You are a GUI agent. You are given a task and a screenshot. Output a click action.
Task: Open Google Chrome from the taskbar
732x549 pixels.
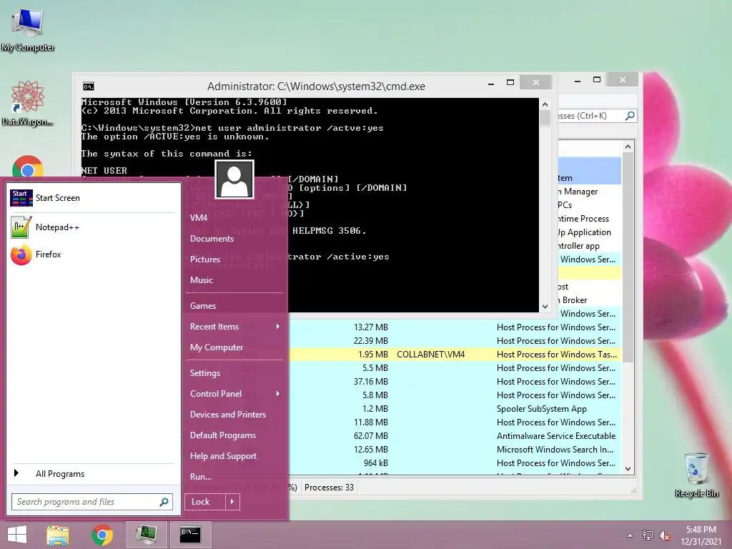coord(102,535)
